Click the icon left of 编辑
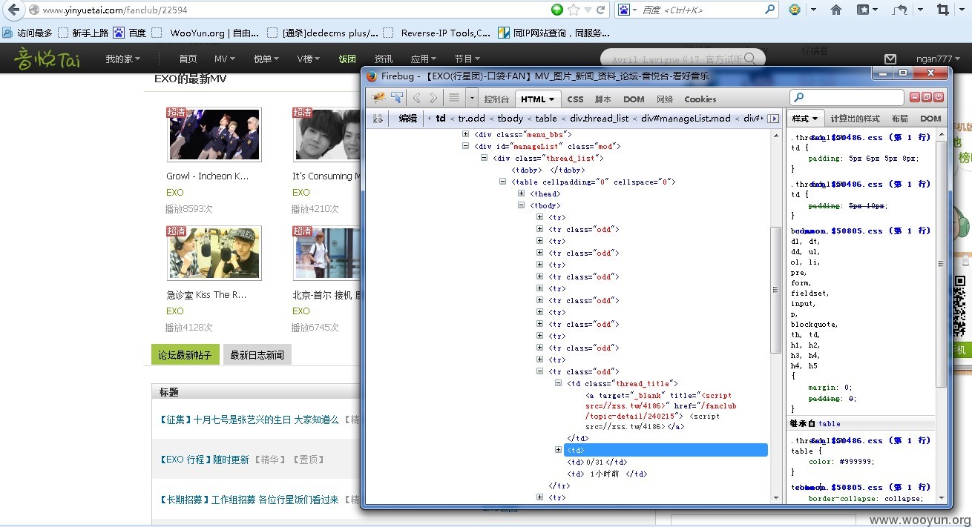 (x=378, y=119)
